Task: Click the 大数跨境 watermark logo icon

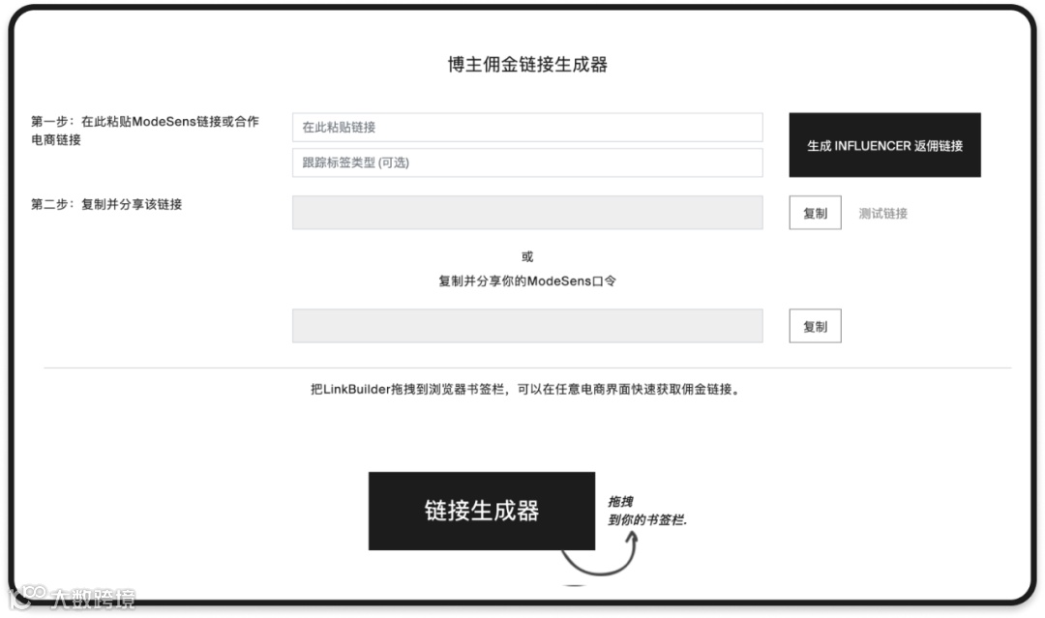Action: (28, 597)
